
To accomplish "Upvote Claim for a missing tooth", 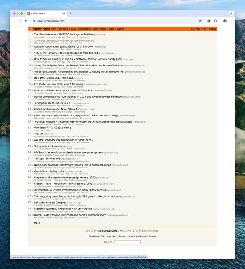I will pyautogui.click(x=33, y=171).
